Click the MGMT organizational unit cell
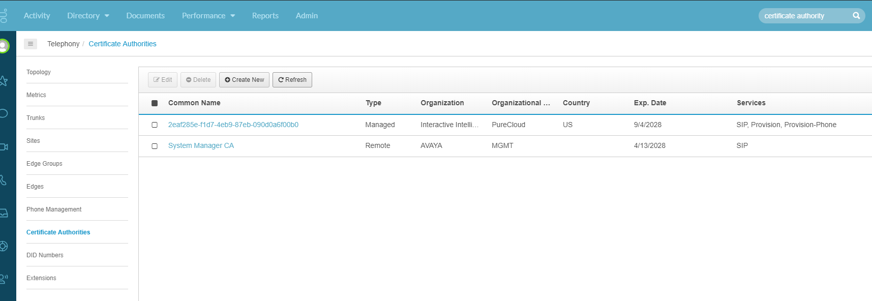This screenshot has width=872, height=301. point(502,145)
